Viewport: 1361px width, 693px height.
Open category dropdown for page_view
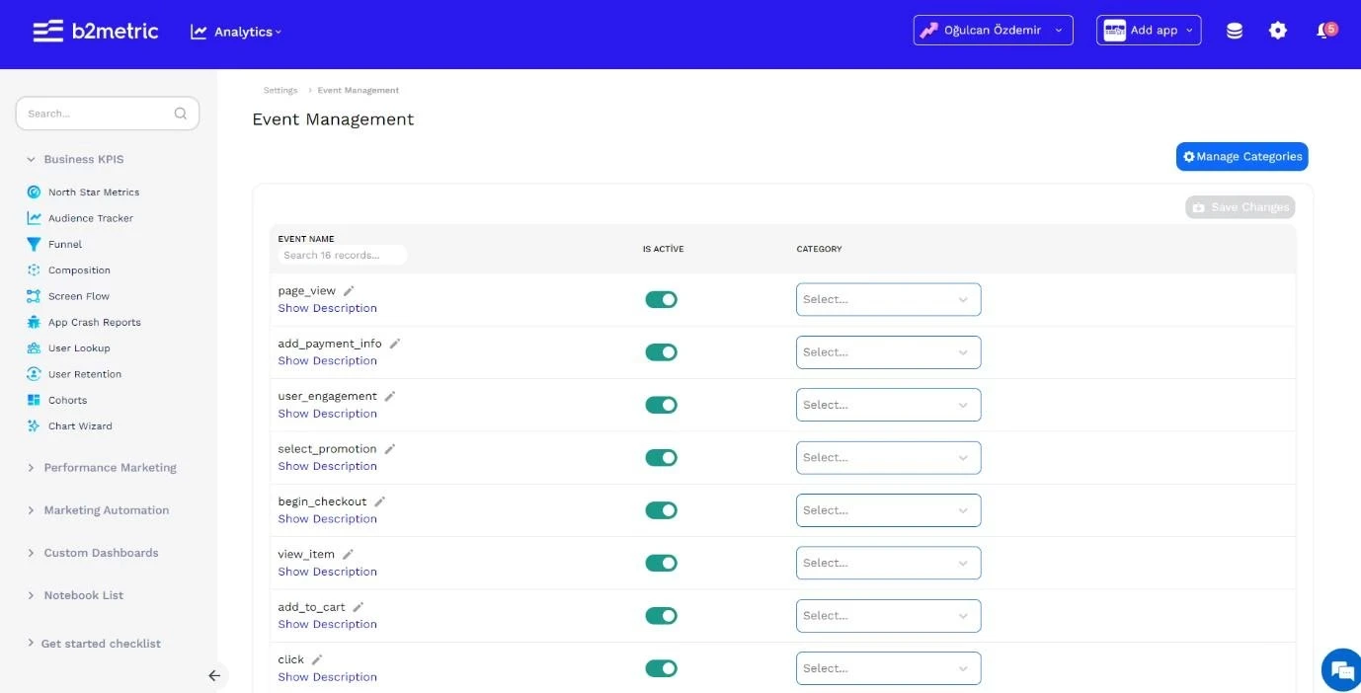(x=888, y=299)
